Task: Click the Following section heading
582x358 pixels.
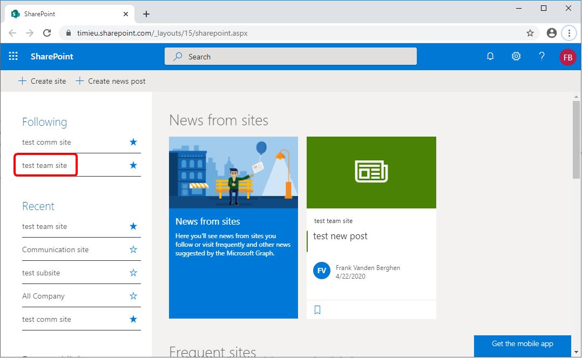Action: pos(44,122)
